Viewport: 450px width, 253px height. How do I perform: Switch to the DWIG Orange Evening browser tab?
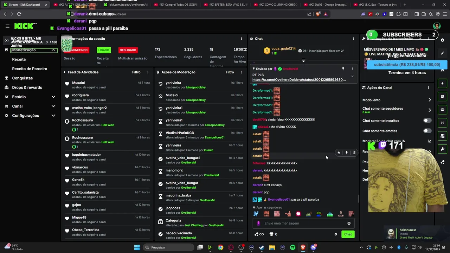pos(325,5)
